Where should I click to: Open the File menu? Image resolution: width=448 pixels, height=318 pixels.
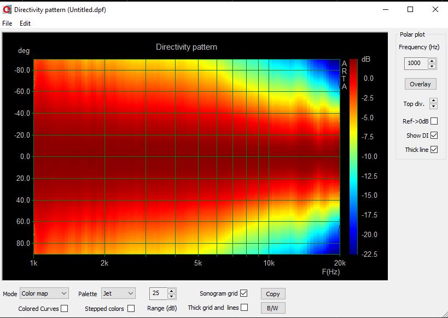tap(7, 23)
